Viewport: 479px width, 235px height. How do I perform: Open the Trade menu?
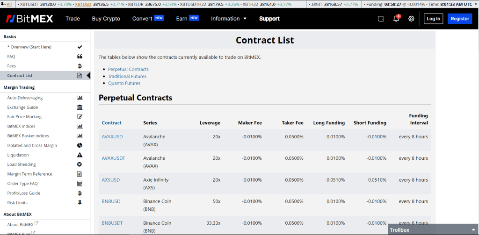73,19
